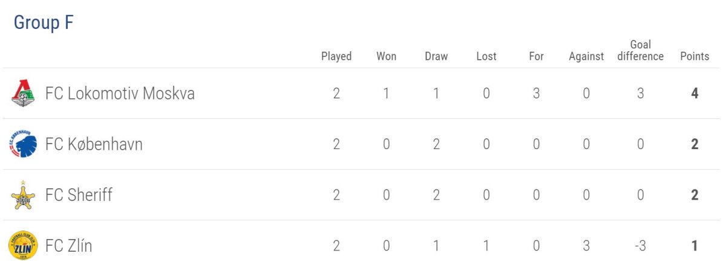Click the Goal difference column header

[x=640, y=51]
